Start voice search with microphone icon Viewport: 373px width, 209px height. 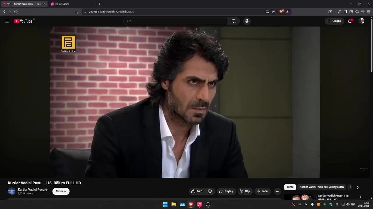coord(247,21)
